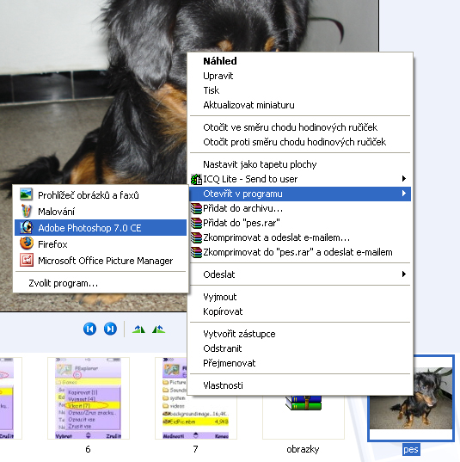Click WinRAR icon beside Zkomprimovat do "pes.rar"
Image resolution: width=460 pixels, height=462 pixels.
pos(196,252)
